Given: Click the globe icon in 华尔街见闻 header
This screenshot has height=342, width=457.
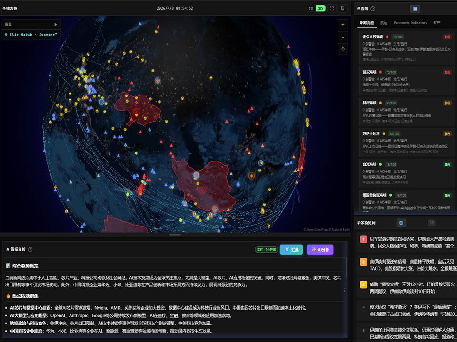Looking at the screenshot, I should pyautogui.click(x=401, y=222).
